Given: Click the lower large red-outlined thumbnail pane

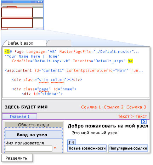Looking at the screenshot, I should click(17, 23).
